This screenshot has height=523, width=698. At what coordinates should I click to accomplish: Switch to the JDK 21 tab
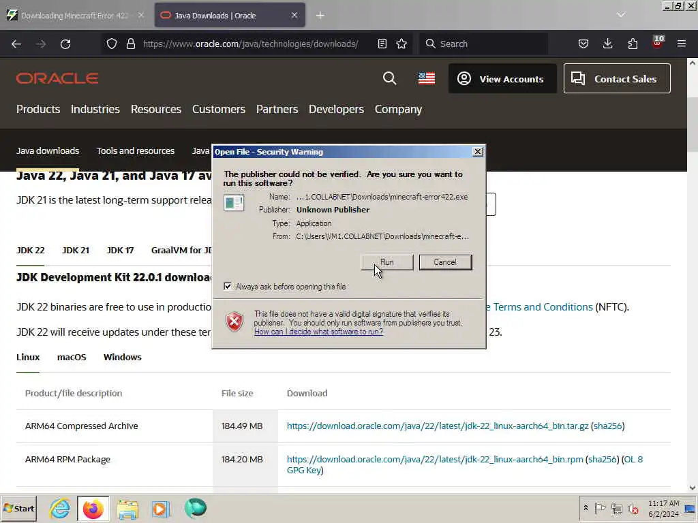coord(76,251)
